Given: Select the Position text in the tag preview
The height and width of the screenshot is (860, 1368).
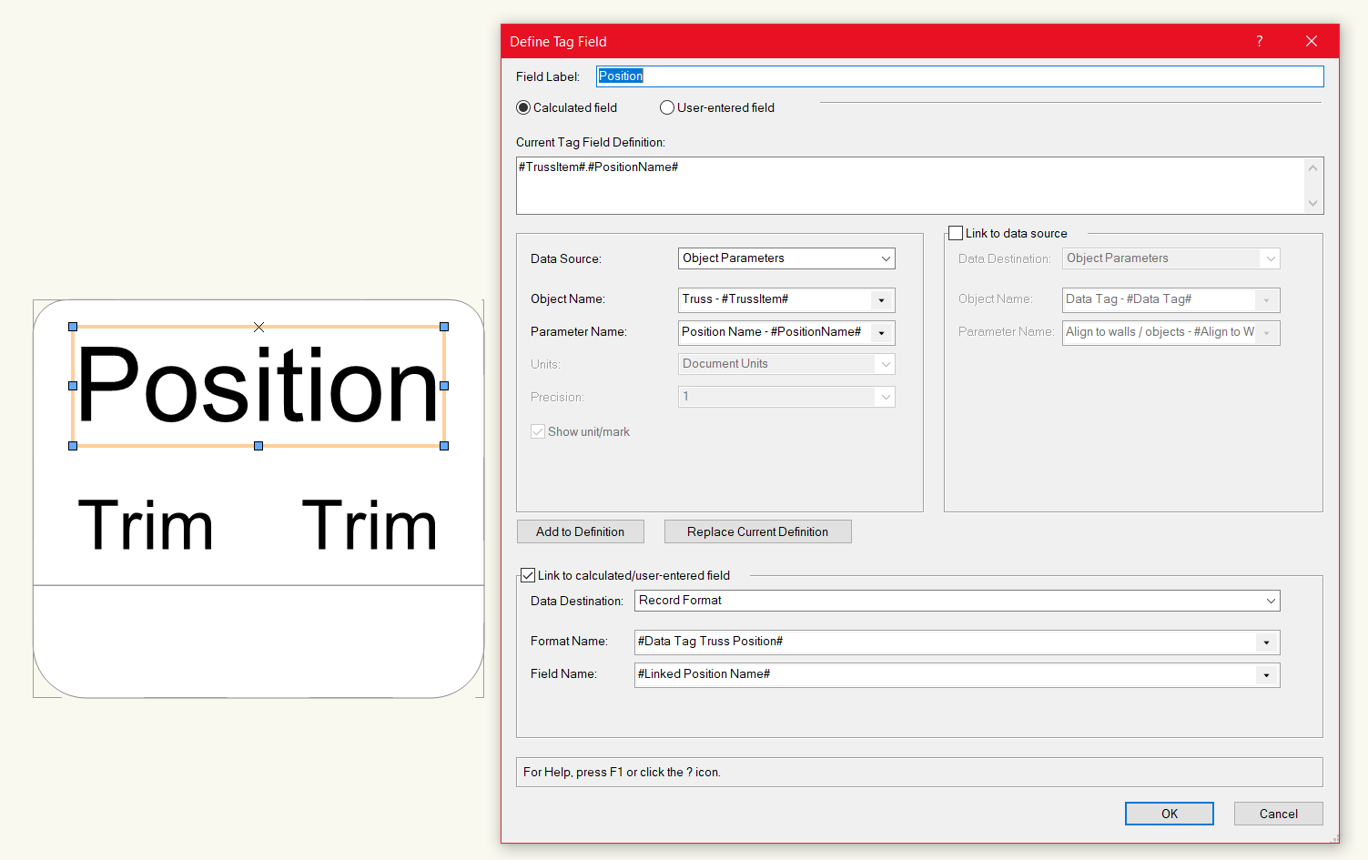Looking at the screenshot, I should tap(258, 386).
